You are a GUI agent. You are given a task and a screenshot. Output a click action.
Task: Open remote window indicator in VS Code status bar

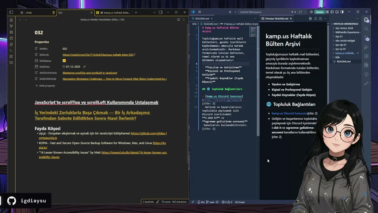tap(193, 202)
